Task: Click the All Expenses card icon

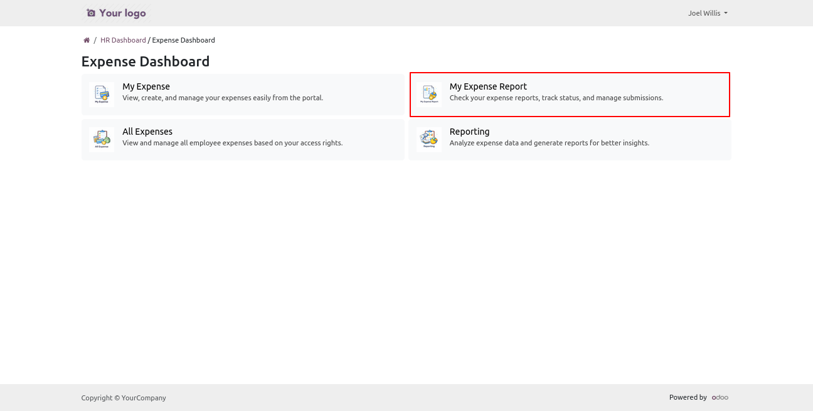Action: click(102, 140)
